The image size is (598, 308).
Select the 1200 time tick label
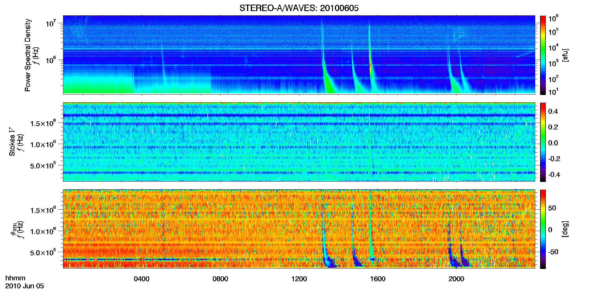[x=299, y=279]
